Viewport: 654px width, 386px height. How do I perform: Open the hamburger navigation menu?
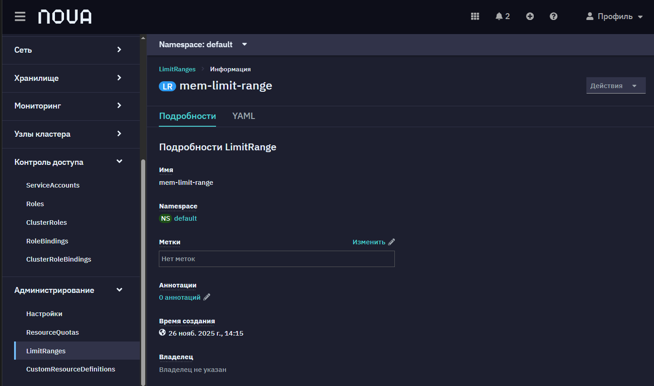tap(20, 17)
